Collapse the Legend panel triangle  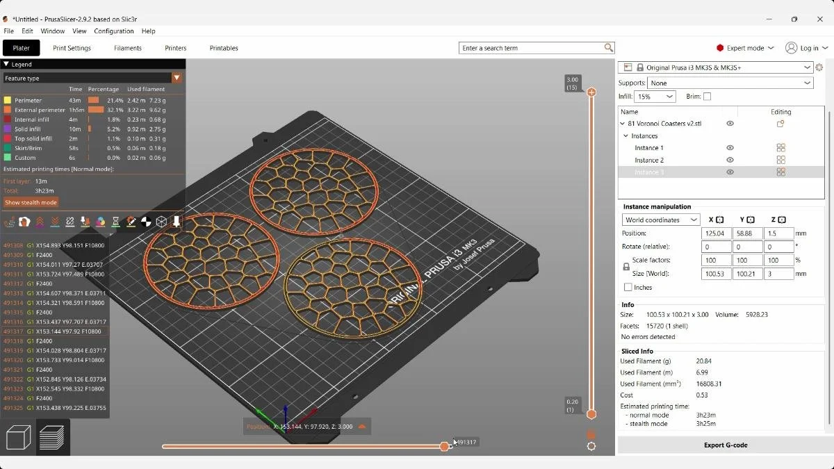coord(6,64)
